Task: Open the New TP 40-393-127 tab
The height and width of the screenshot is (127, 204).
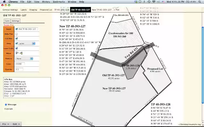Action: pyautogui.click(x=102, y=10)
